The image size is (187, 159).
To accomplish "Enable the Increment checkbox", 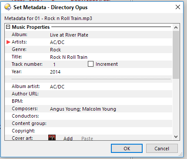I will [90, 64].
